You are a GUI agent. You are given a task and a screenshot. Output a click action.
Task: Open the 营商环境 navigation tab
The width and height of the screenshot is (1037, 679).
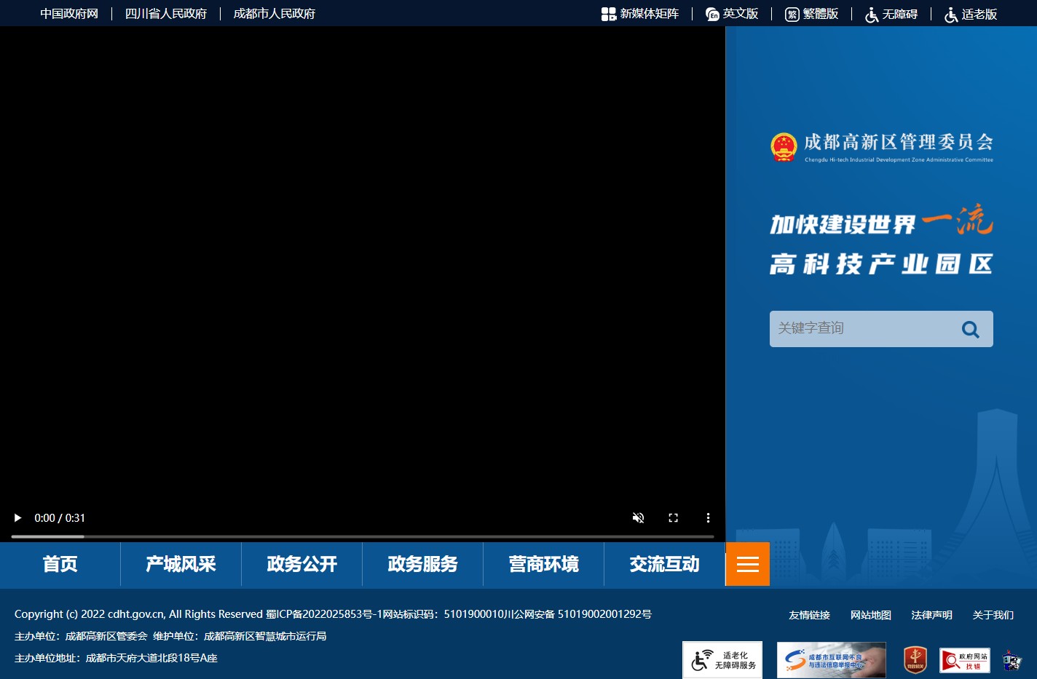tap(543, 564)
